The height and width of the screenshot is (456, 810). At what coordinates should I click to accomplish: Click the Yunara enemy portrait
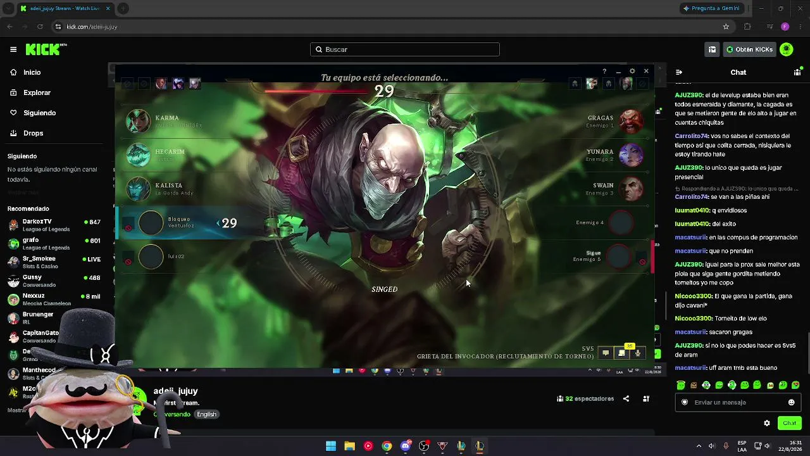631,155
